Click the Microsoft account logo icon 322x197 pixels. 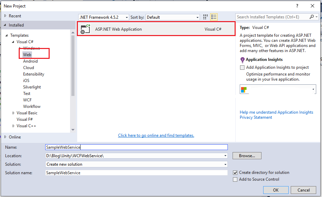click(x=244, y=90)
